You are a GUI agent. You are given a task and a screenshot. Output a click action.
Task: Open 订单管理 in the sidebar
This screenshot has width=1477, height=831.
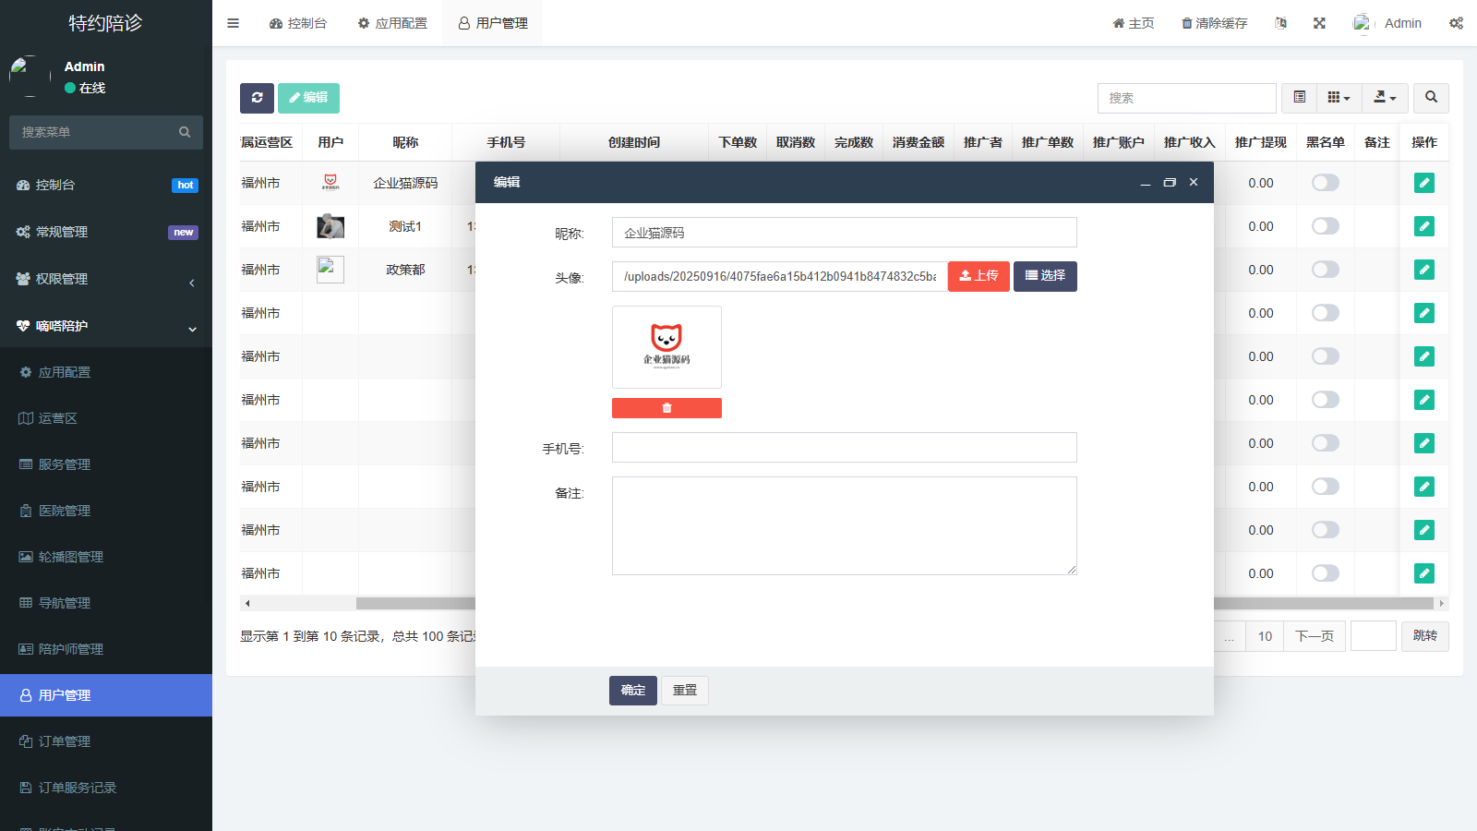[106, 741]
